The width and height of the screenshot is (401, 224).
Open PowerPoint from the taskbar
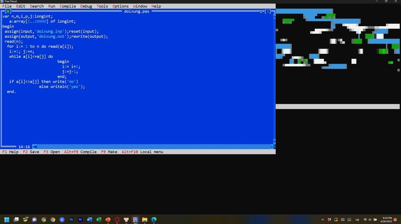pos(108,220)
